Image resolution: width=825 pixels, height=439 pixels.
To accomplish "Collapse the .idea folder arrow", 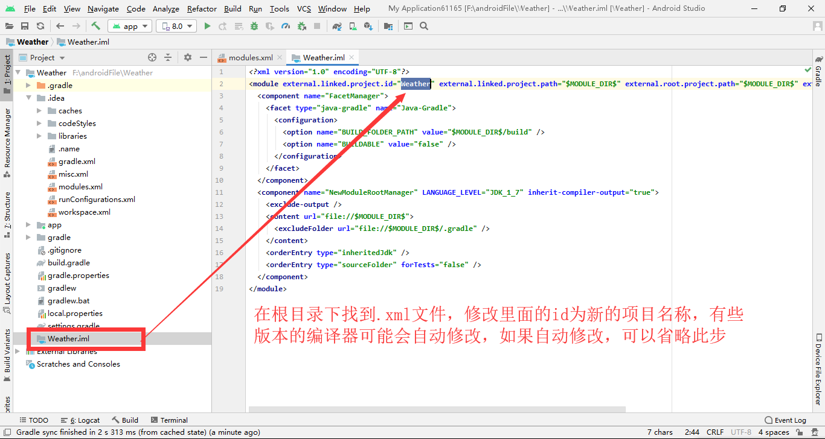I will click(x=28, y=98).
